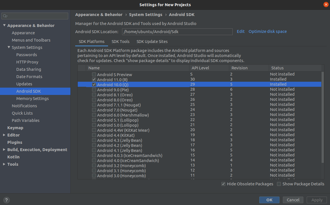Click the settings search field

(35, 16)
